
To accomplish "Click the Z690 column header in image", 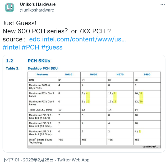I will click(147, 75).
